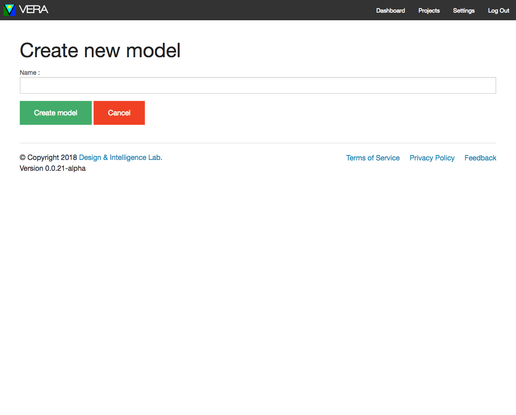Go to Projects in the top bar
Image resolution: width=516 pixels, height=415 pixels.
[x=429, y=10]
